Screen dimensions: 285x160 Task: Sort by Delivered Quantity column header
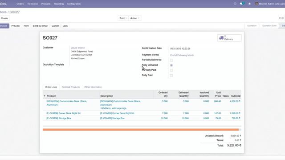[x=183, y=94]
